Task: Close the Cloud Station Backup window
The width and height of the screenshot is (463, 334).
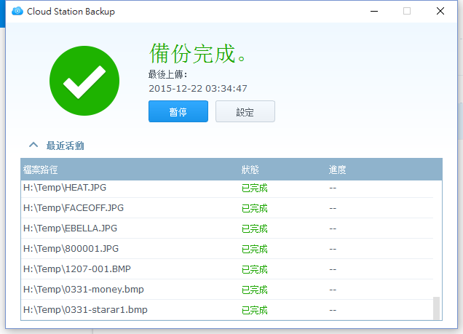Action: (440, 11)
